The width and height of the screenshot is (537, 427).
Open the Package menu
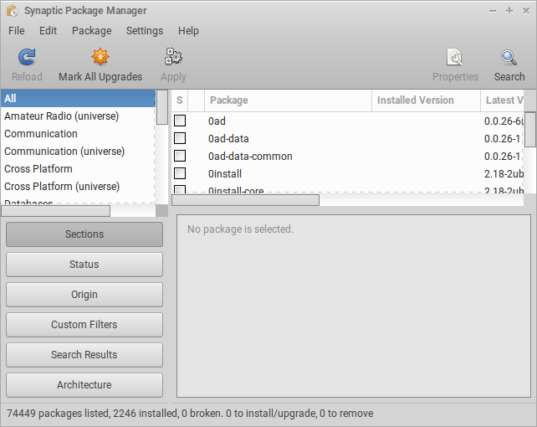pyautogui.click(x=91, y=31)
